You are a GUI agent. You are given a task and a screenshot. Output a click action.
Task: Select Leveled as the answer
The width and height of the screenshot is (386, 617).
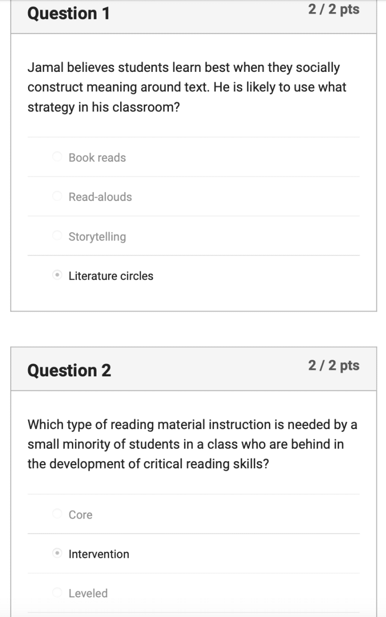click(57, 593)
